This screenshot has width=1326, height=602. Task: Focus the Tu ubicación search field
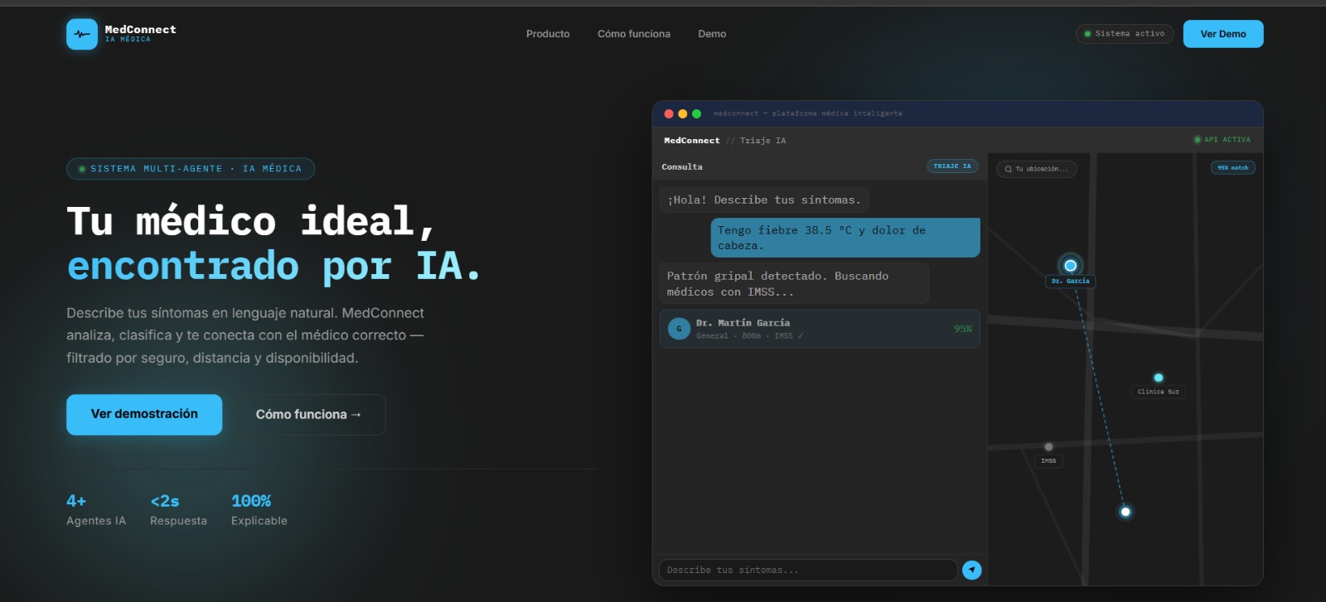(1037, 169)
